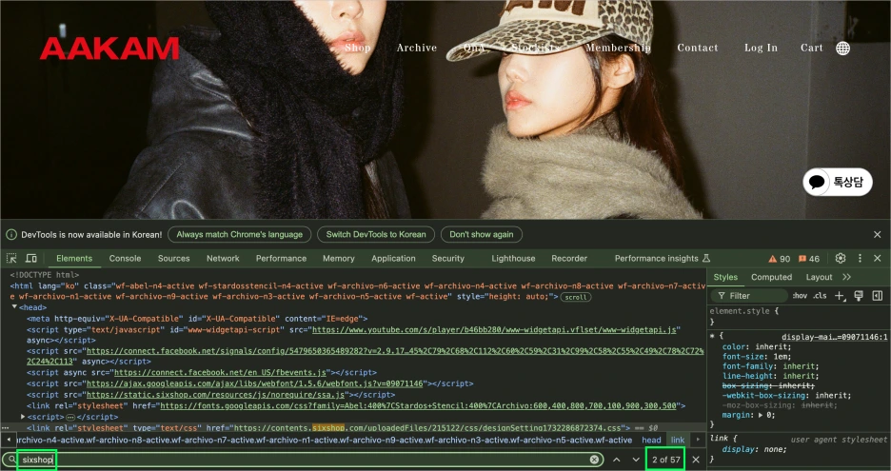Open the Security tab
The image size is (891, 471).
(x=447, y=258)
